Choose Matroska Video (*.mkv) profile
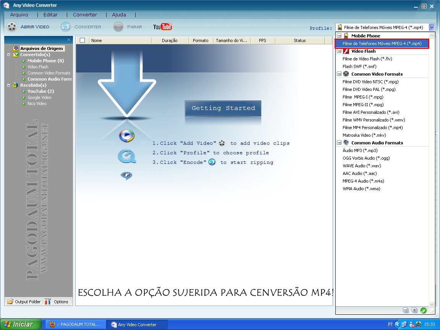Image resolution: width=440 pixels, height=330 pixels. click(364, 135)
